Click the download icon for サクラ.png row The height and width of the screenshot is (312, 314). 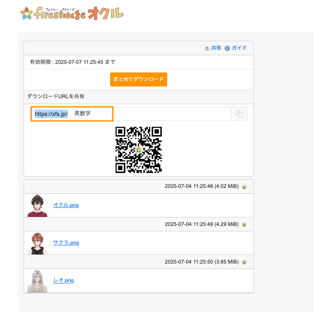pos(244,225)
